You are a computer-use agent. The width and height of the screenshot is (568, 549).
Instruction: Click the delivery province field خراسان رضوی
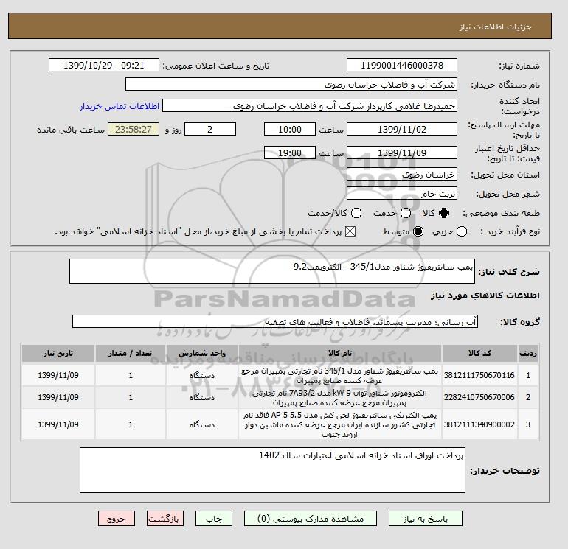coord(402,175)
